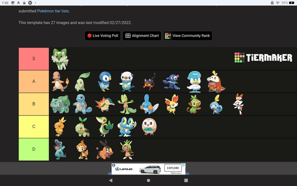Pick Fennekin in the B tier
The width and height of the screenshot is (297, 186).
(172, 104)
